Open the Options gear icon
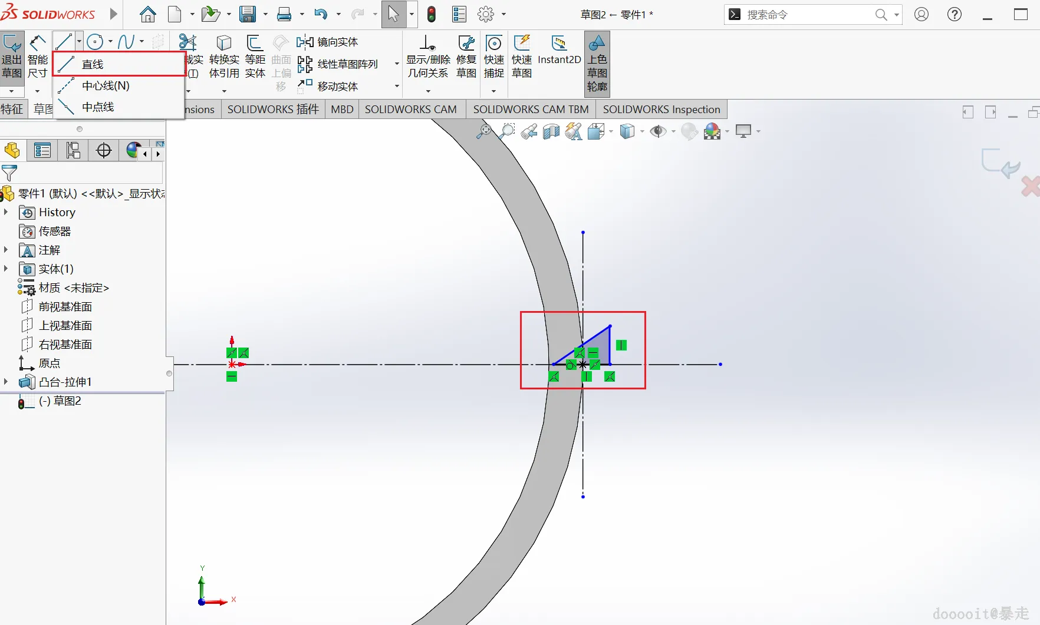1040x625 pixels. [486, 14]
